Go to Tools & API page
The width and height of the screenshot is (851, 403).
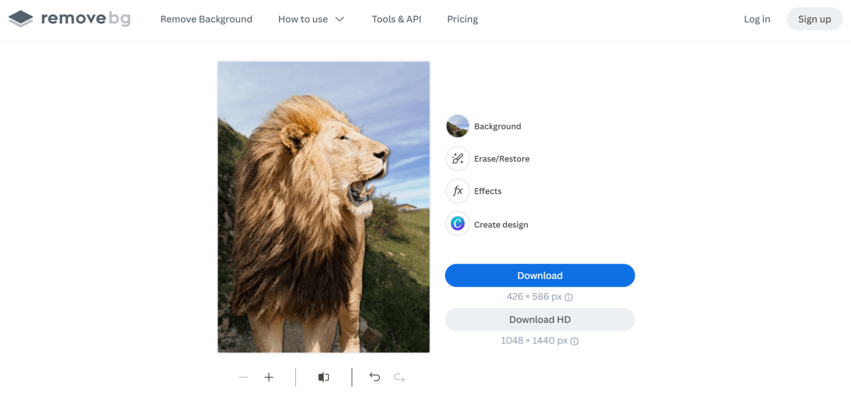pos(396,19)
